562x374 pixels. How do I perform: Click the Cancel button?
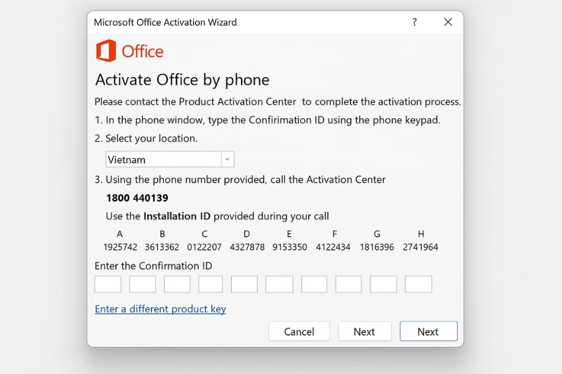pos(299,332)
